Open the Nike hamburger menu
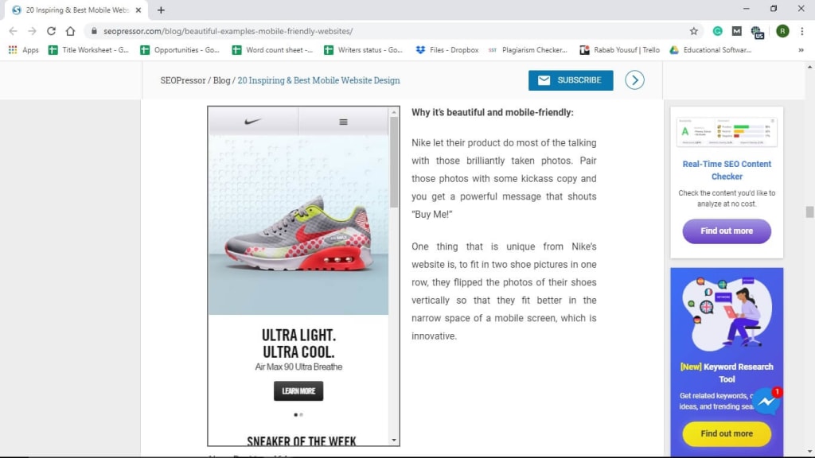Screen dimensions: 815x458 pos(343,122)
